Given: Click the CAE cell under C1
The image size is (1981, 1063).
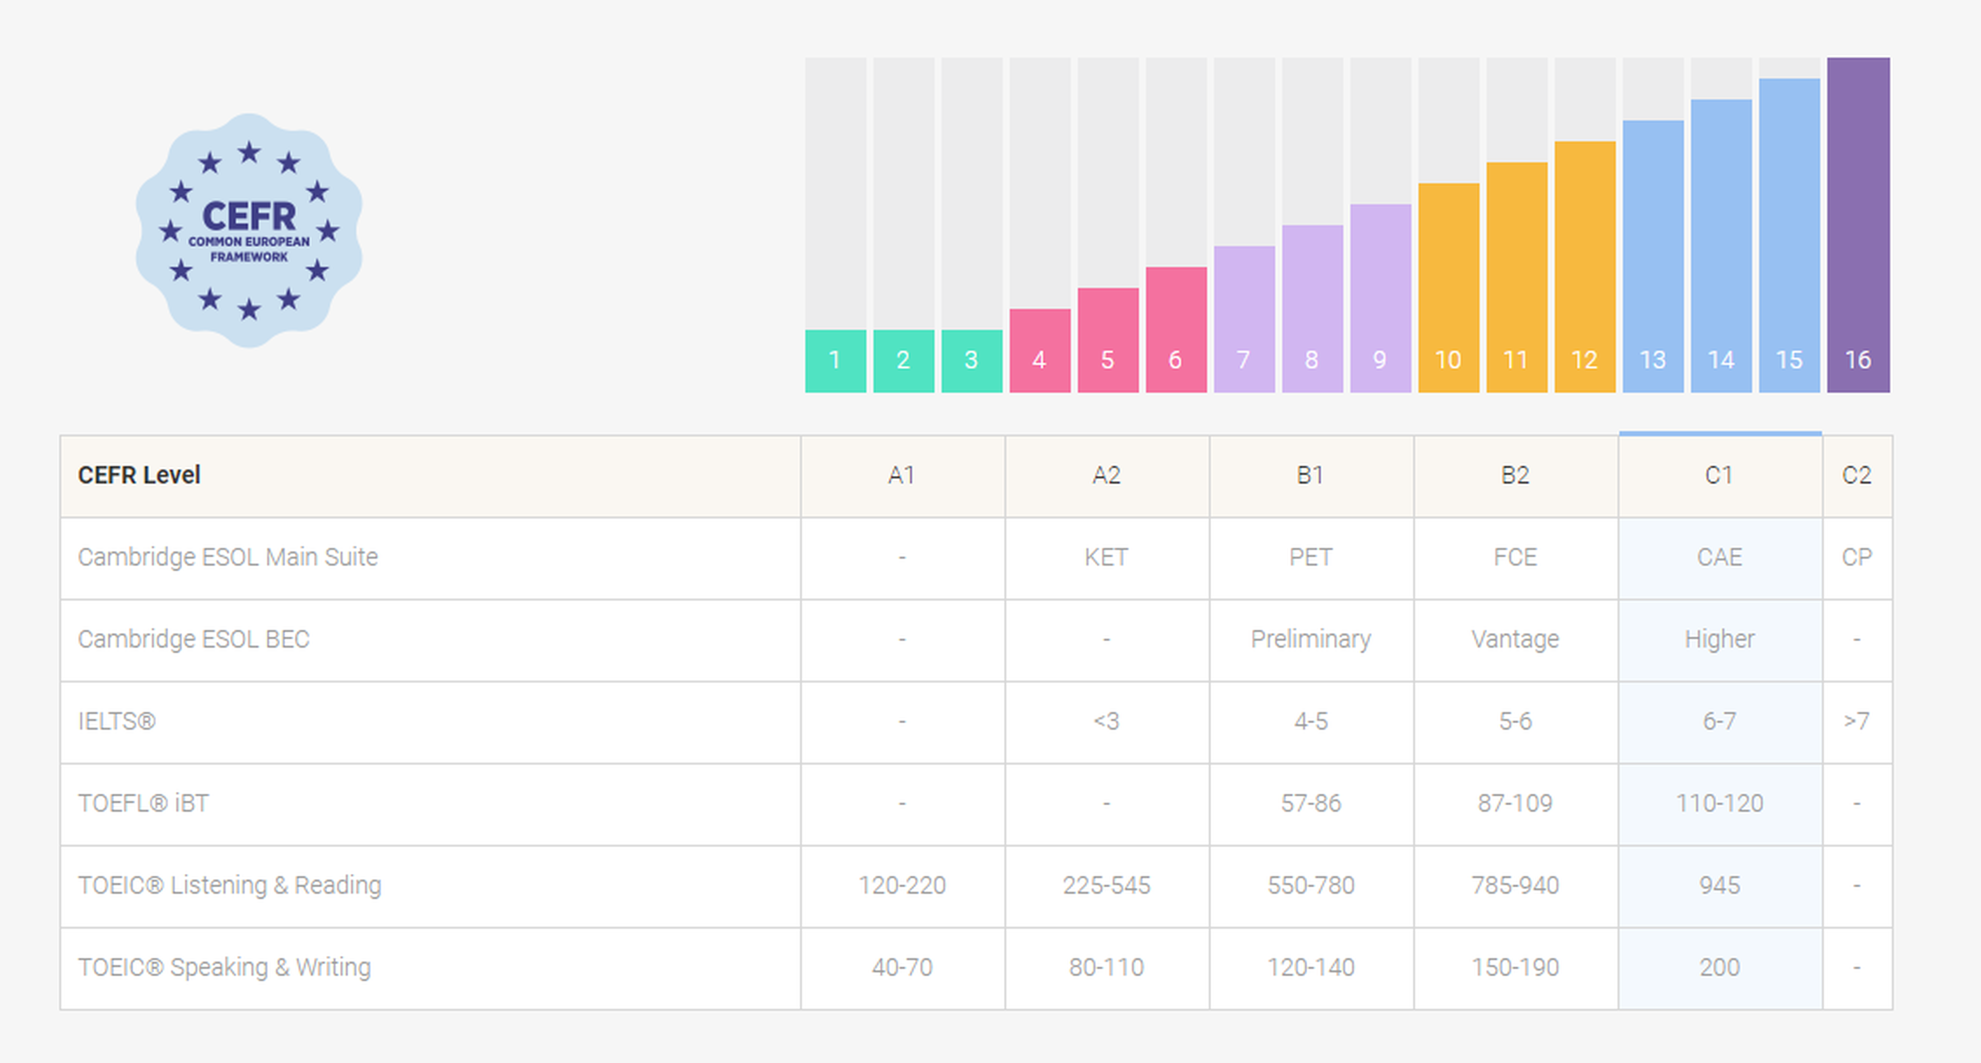Looking at the screenshot, I should tap(1719, 557).
